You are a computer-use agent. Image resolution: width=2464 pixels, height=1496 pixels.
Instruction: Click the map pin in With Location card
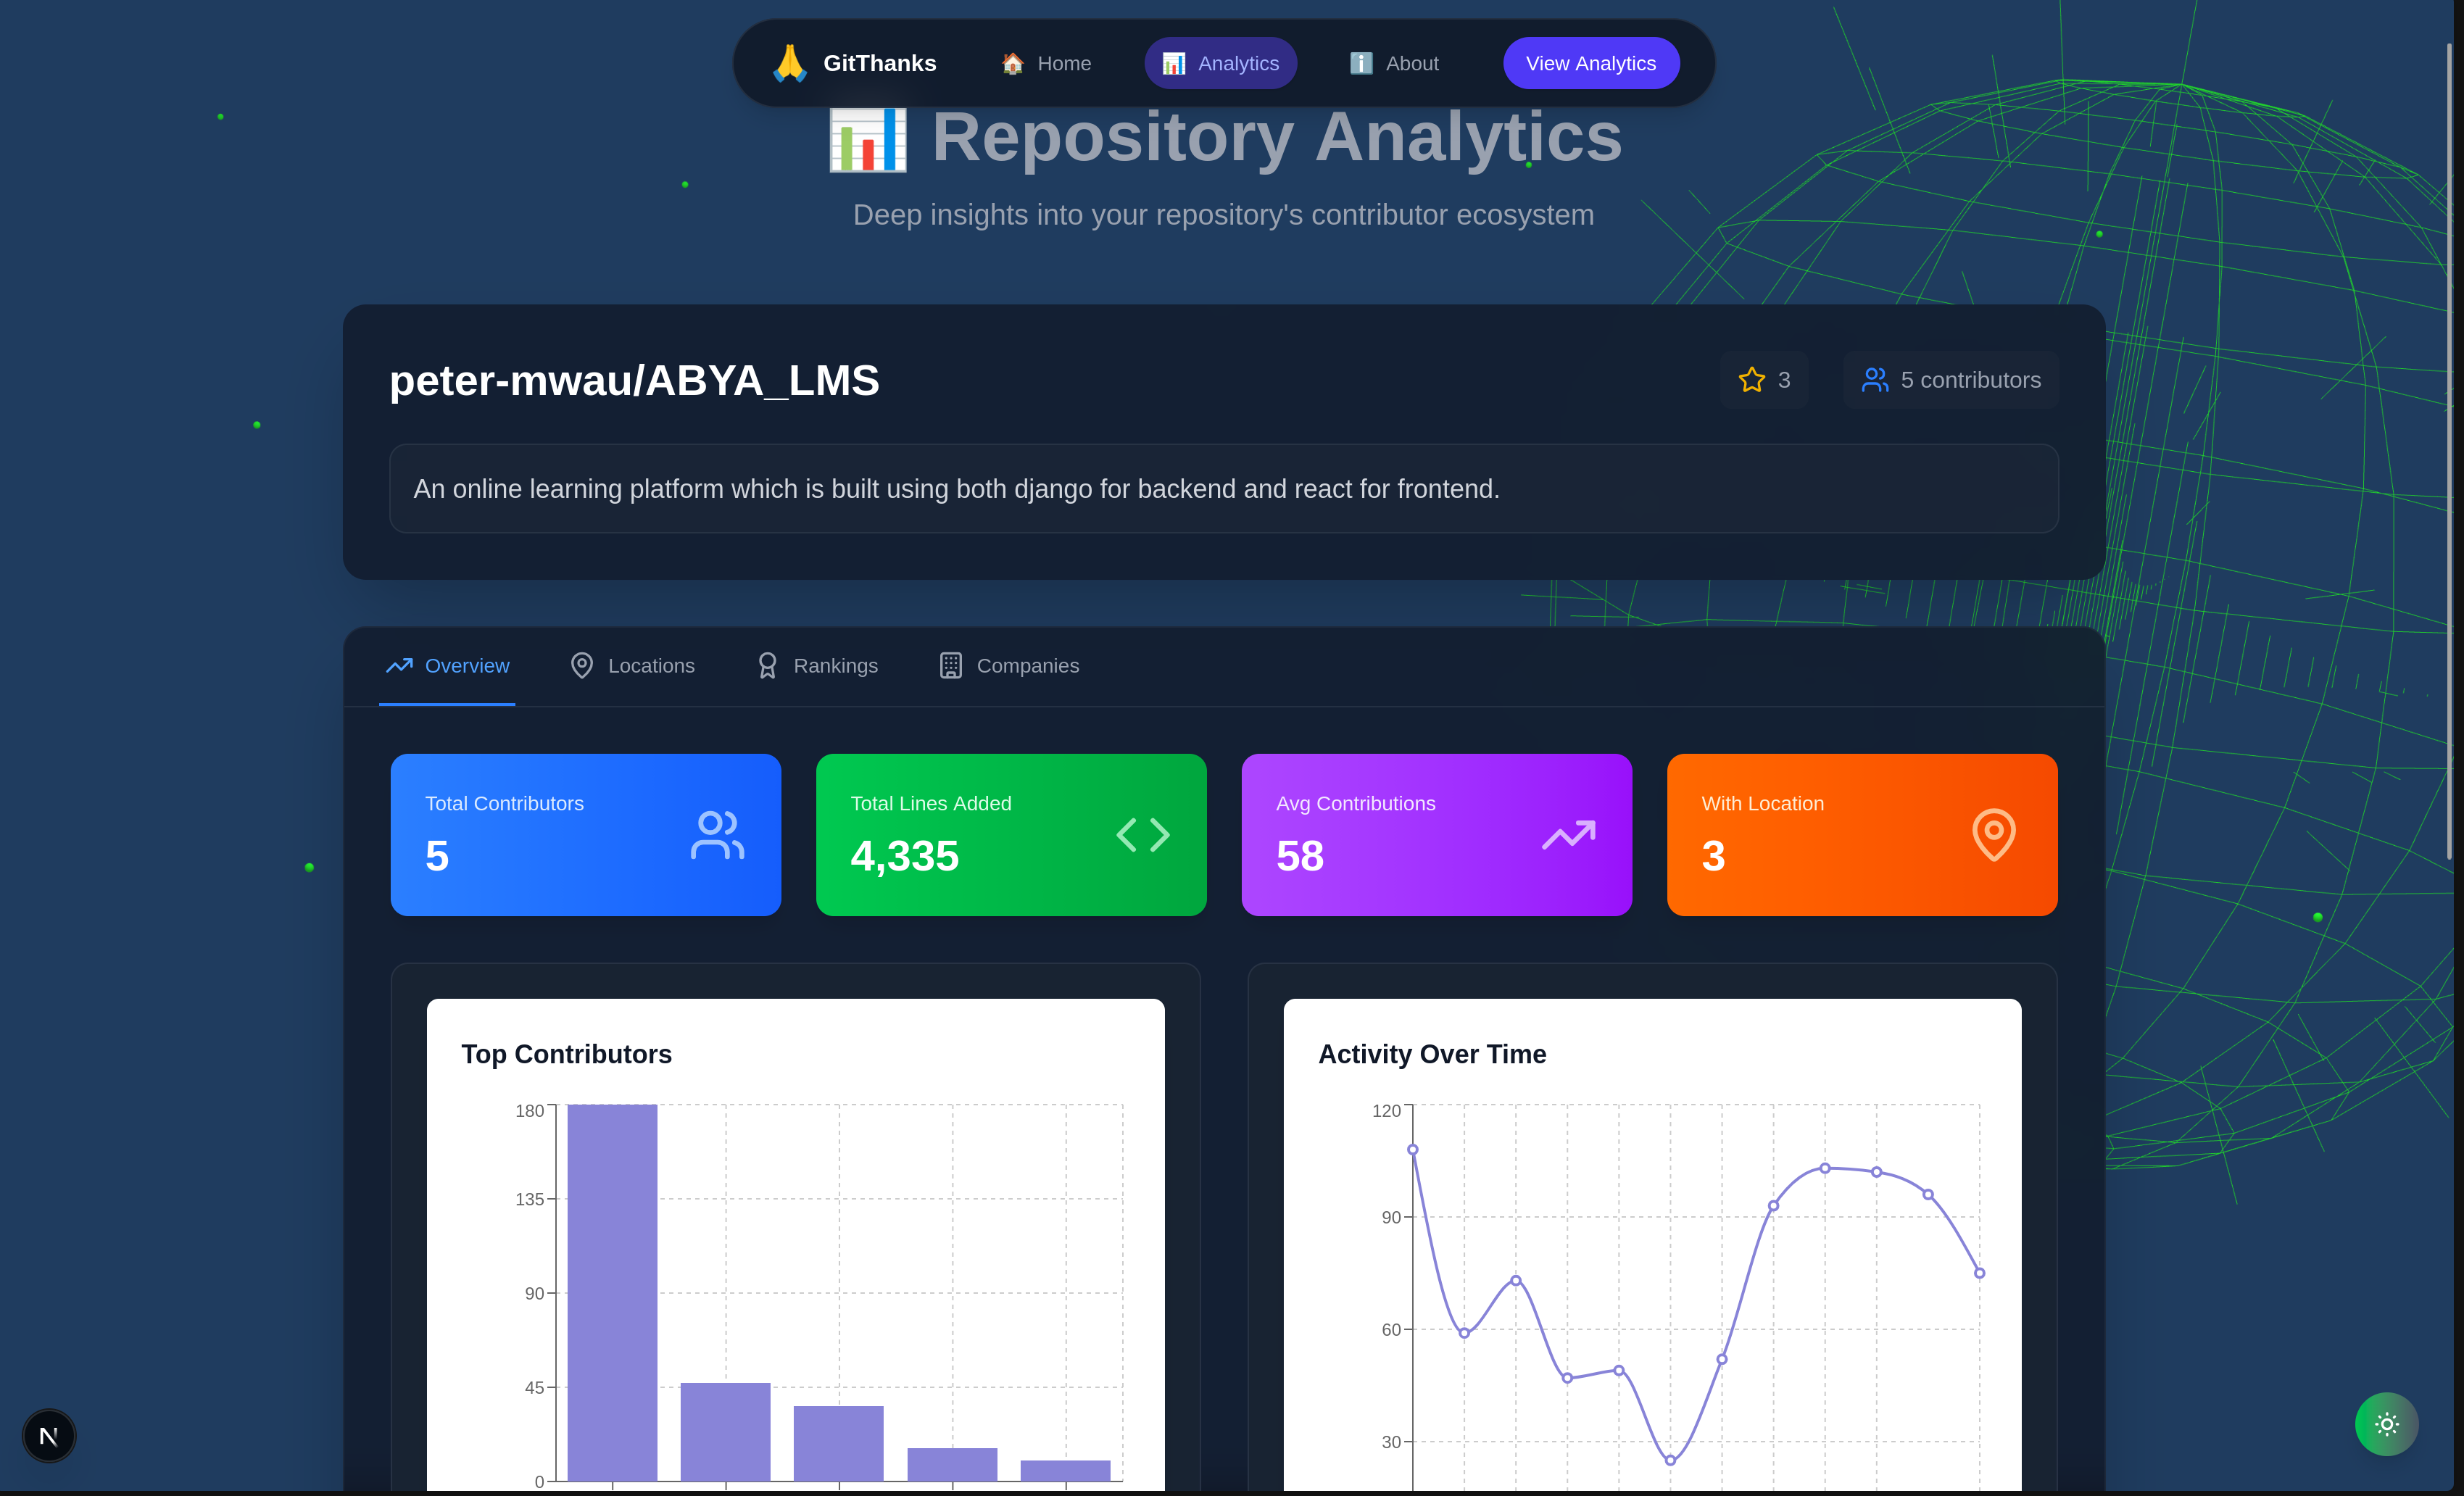coord(1993,835)
